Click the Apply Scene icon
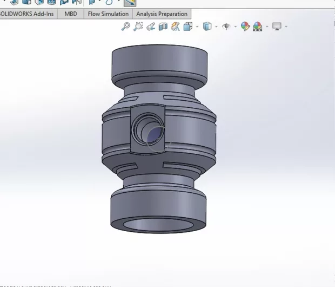Screen dimensions: 335x287 coord(258,26)
